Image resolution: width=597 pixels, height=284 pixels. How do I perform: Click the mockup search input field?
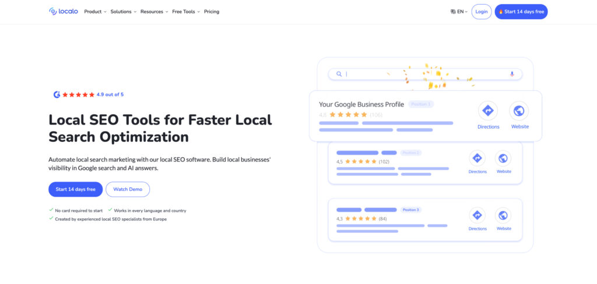click(425, 74)
